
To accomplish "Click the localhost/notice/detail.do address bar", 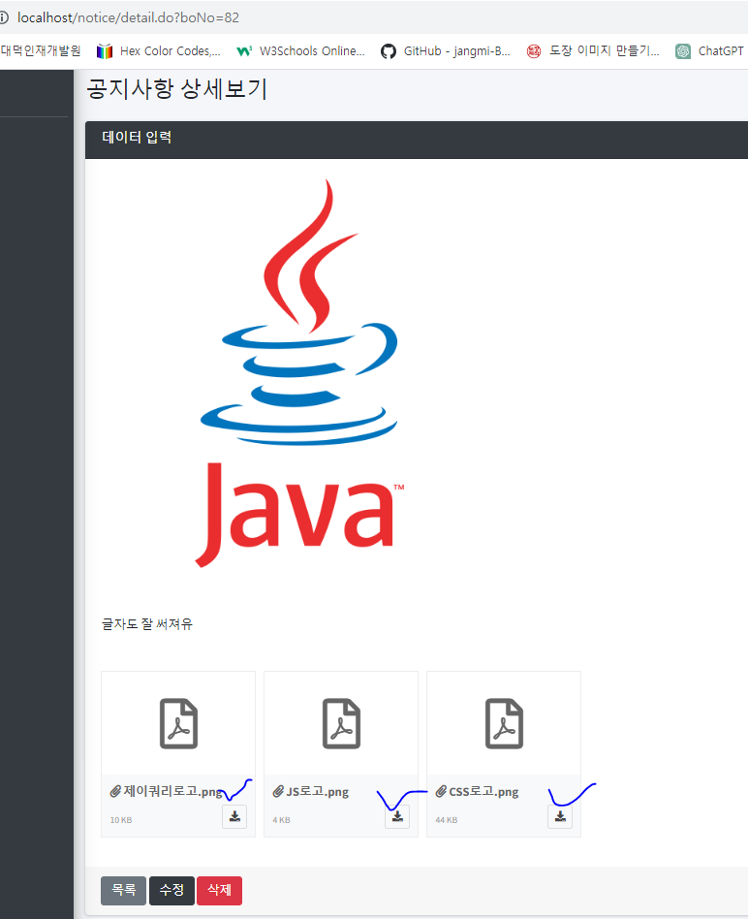I will coord(128,17).
